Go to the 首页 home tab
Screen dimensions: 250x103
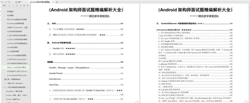18,2
